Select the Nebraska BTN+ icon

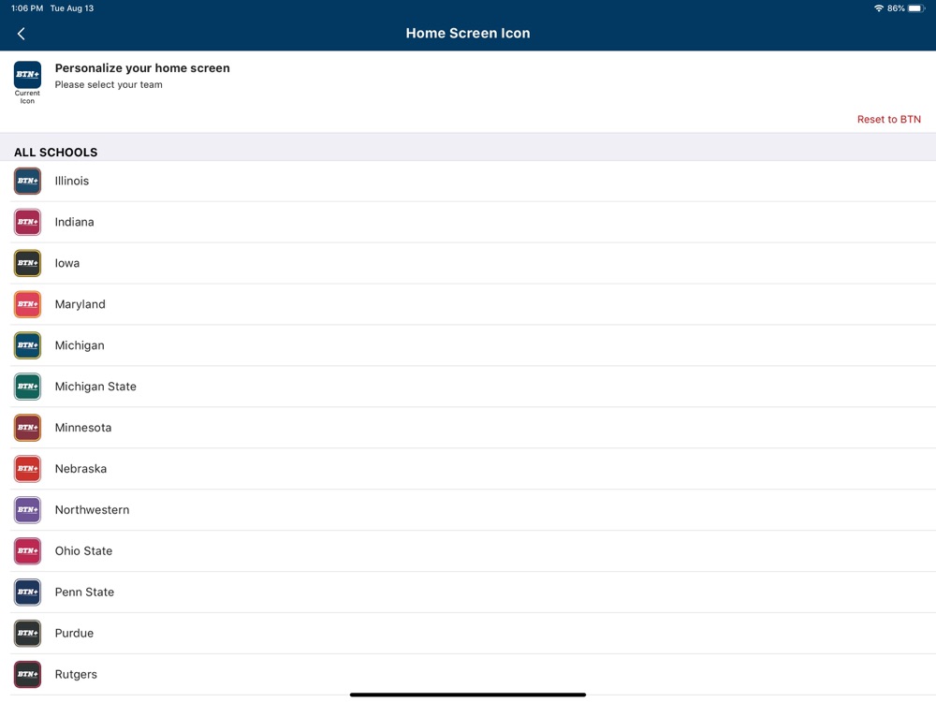click(27, 469)
